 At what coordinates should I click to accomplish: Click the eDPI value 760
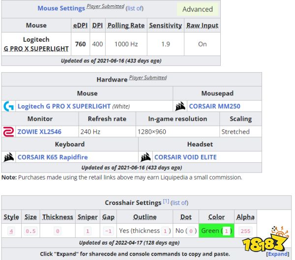(80, 44)
